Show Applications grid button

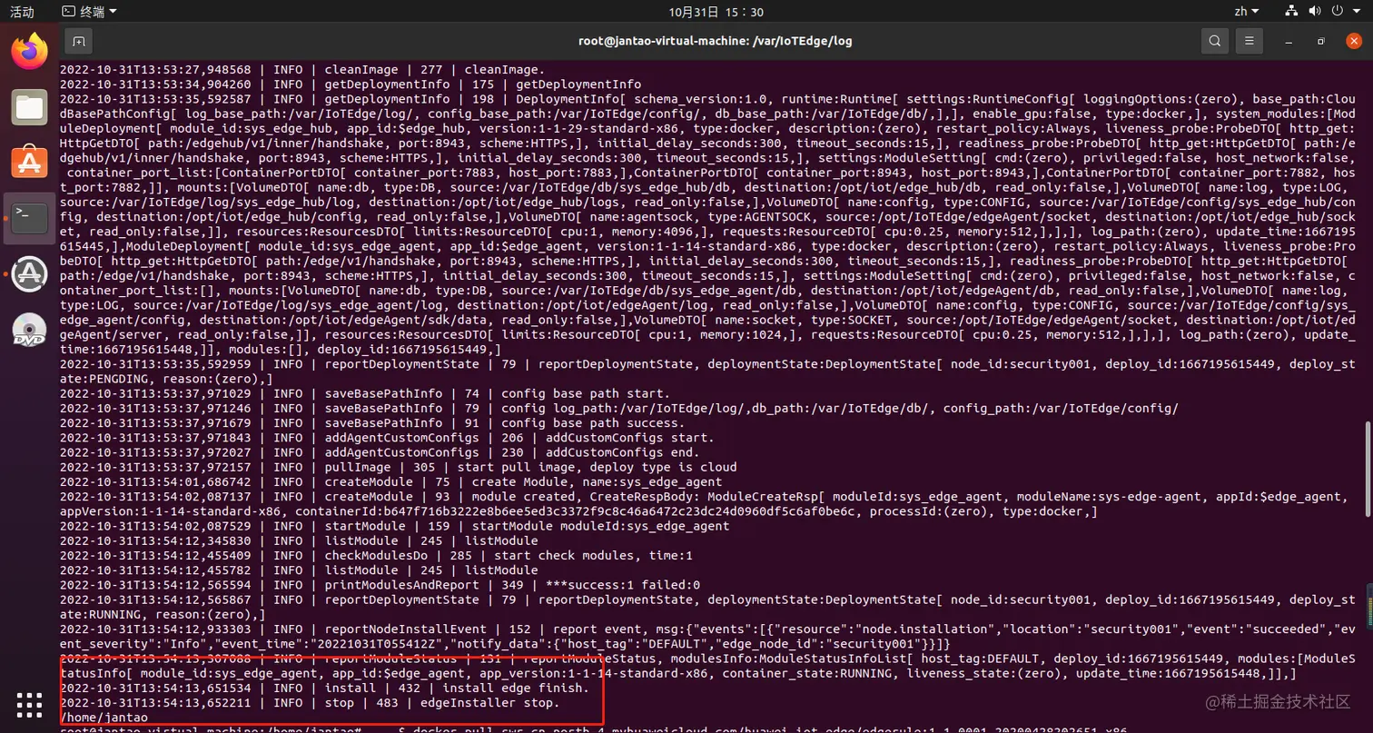pyautogui.click(x=29, y=703)
